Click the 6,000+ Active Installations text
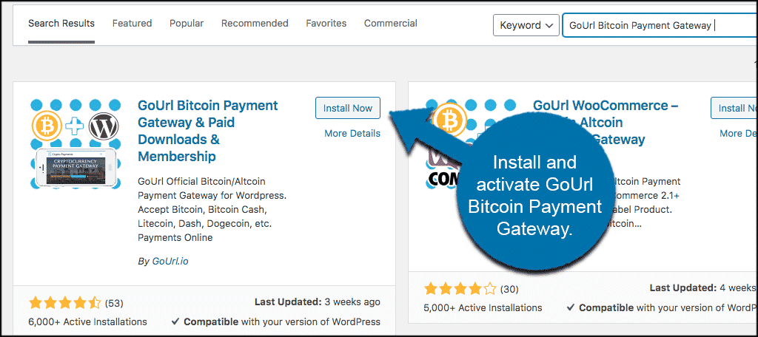Screen dimensions: 758x337 pos(88,321)
